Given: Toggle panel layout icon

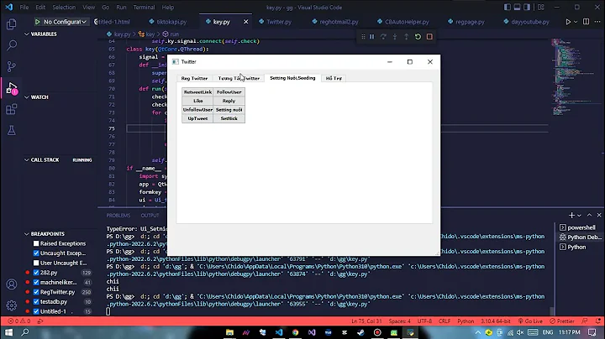Looking at the screenshot, I should point(517,8).
